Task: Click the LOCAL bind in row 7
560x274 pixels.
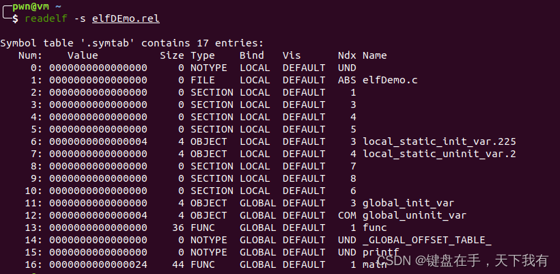Action: (x=255, y=154)
